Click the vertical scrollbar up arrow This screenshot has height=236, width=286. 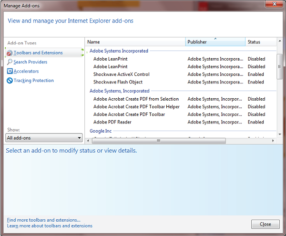click(x=280, y=41)
